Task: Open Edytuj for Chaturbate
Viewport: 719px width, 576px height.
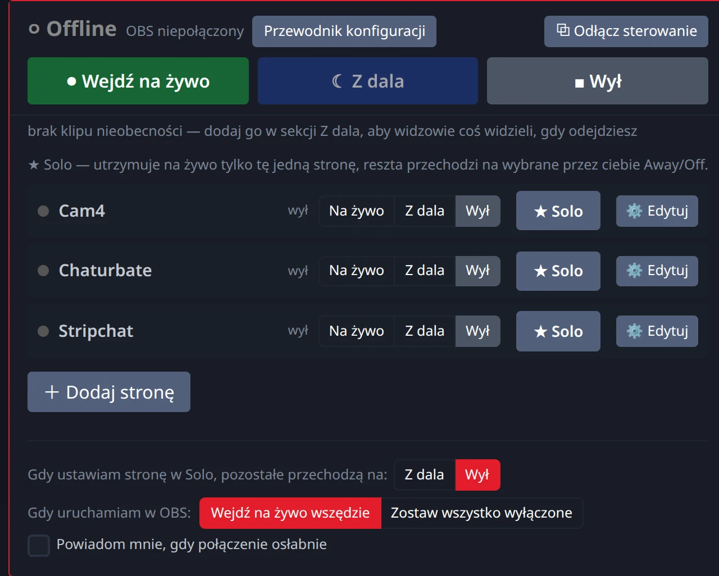Action: (657, 271)
